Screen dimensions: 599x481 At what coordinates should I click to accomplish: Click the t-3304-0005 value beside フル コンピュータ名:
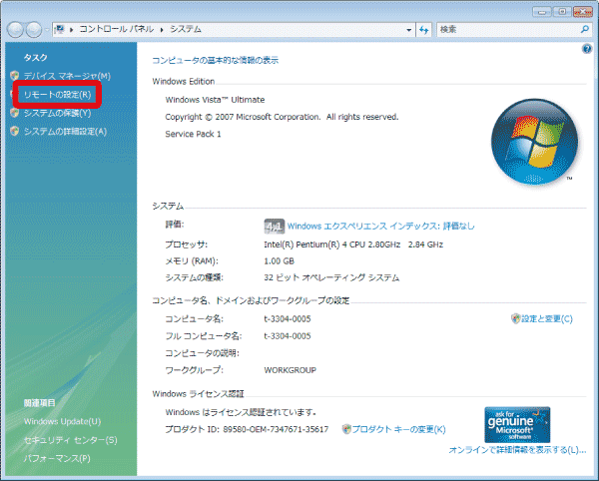pos(288,336)
